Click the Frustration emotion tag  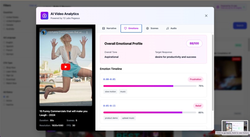point(195,79)
